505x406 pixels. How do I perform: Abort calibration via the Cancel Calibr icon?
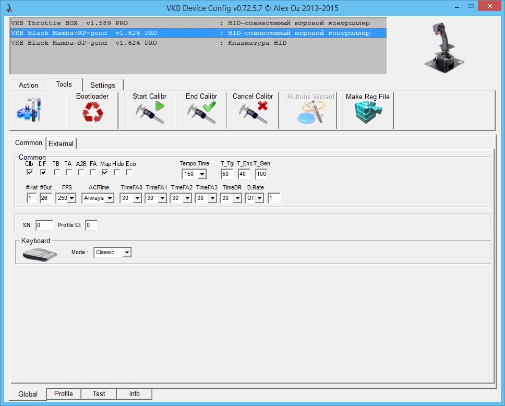[253, 112]
